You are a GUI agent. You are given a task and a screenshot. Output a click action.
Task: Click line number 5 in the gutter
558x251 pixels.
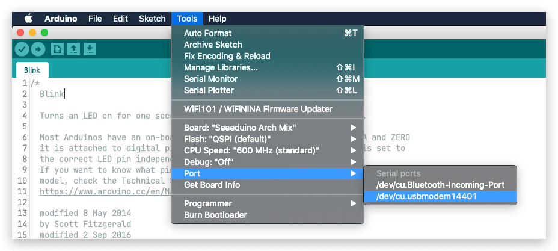click(x=25, y=126)
